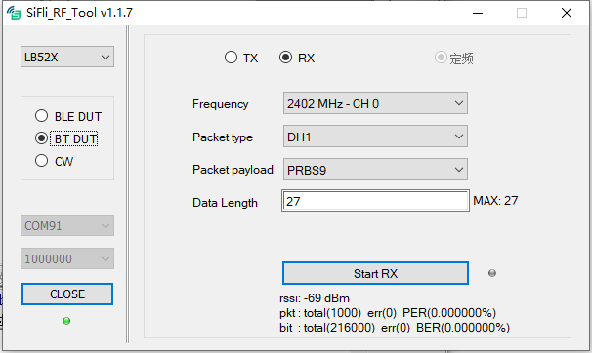Click the Frequency label
The height and width of the screenshot is (353, 592).
[220, 104]
